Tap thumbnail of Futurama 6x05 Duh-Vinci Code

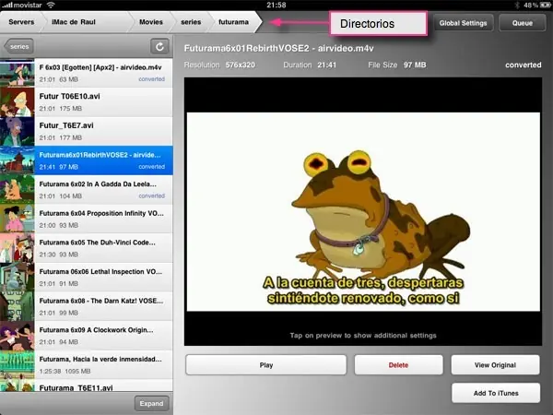point(18,248)
